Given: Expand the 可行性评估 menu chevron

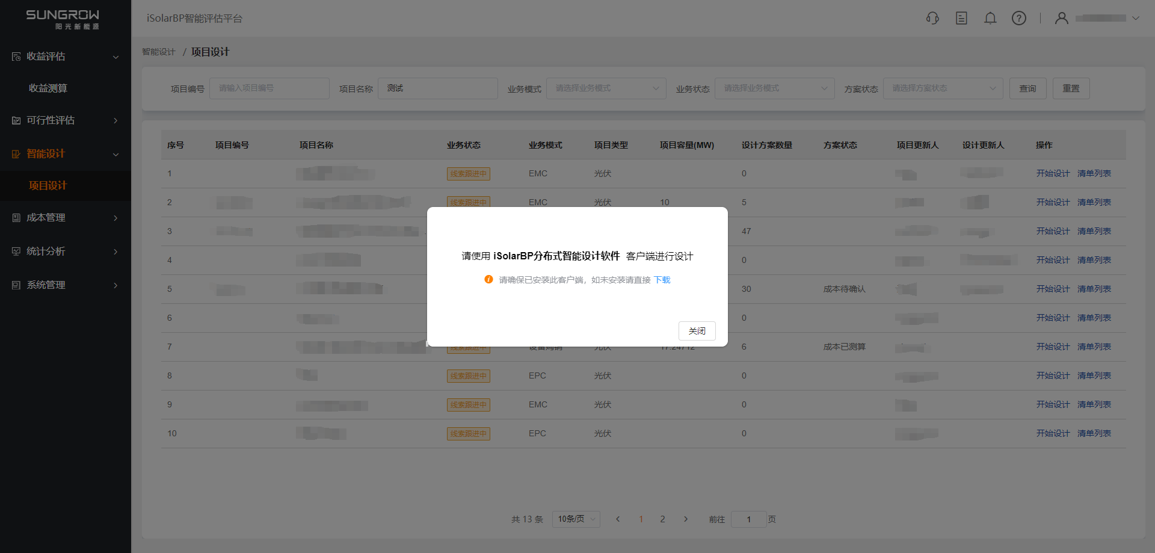Looking at the screenshot, I should tap(115, 120).
